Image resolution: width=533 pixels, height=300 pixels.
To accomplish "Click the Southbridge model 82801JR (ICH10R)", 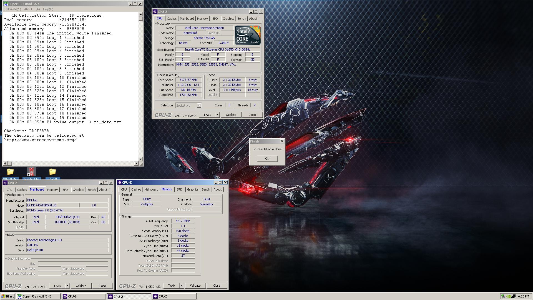I will pos(67,222).
